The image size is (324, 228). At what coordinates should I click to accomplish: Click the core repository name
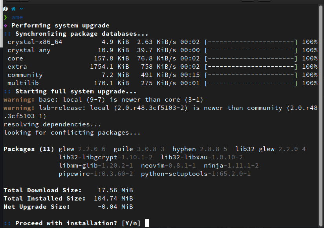click(15, 58)
